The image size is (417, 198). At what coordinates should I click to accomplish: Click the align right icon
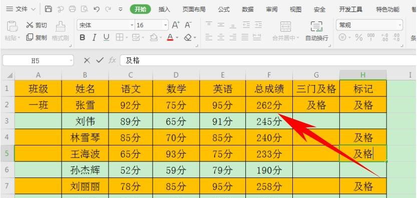pos(233,37)
